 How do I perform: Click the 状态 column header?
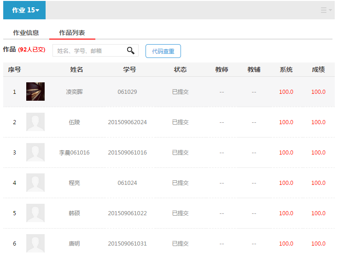180,69
